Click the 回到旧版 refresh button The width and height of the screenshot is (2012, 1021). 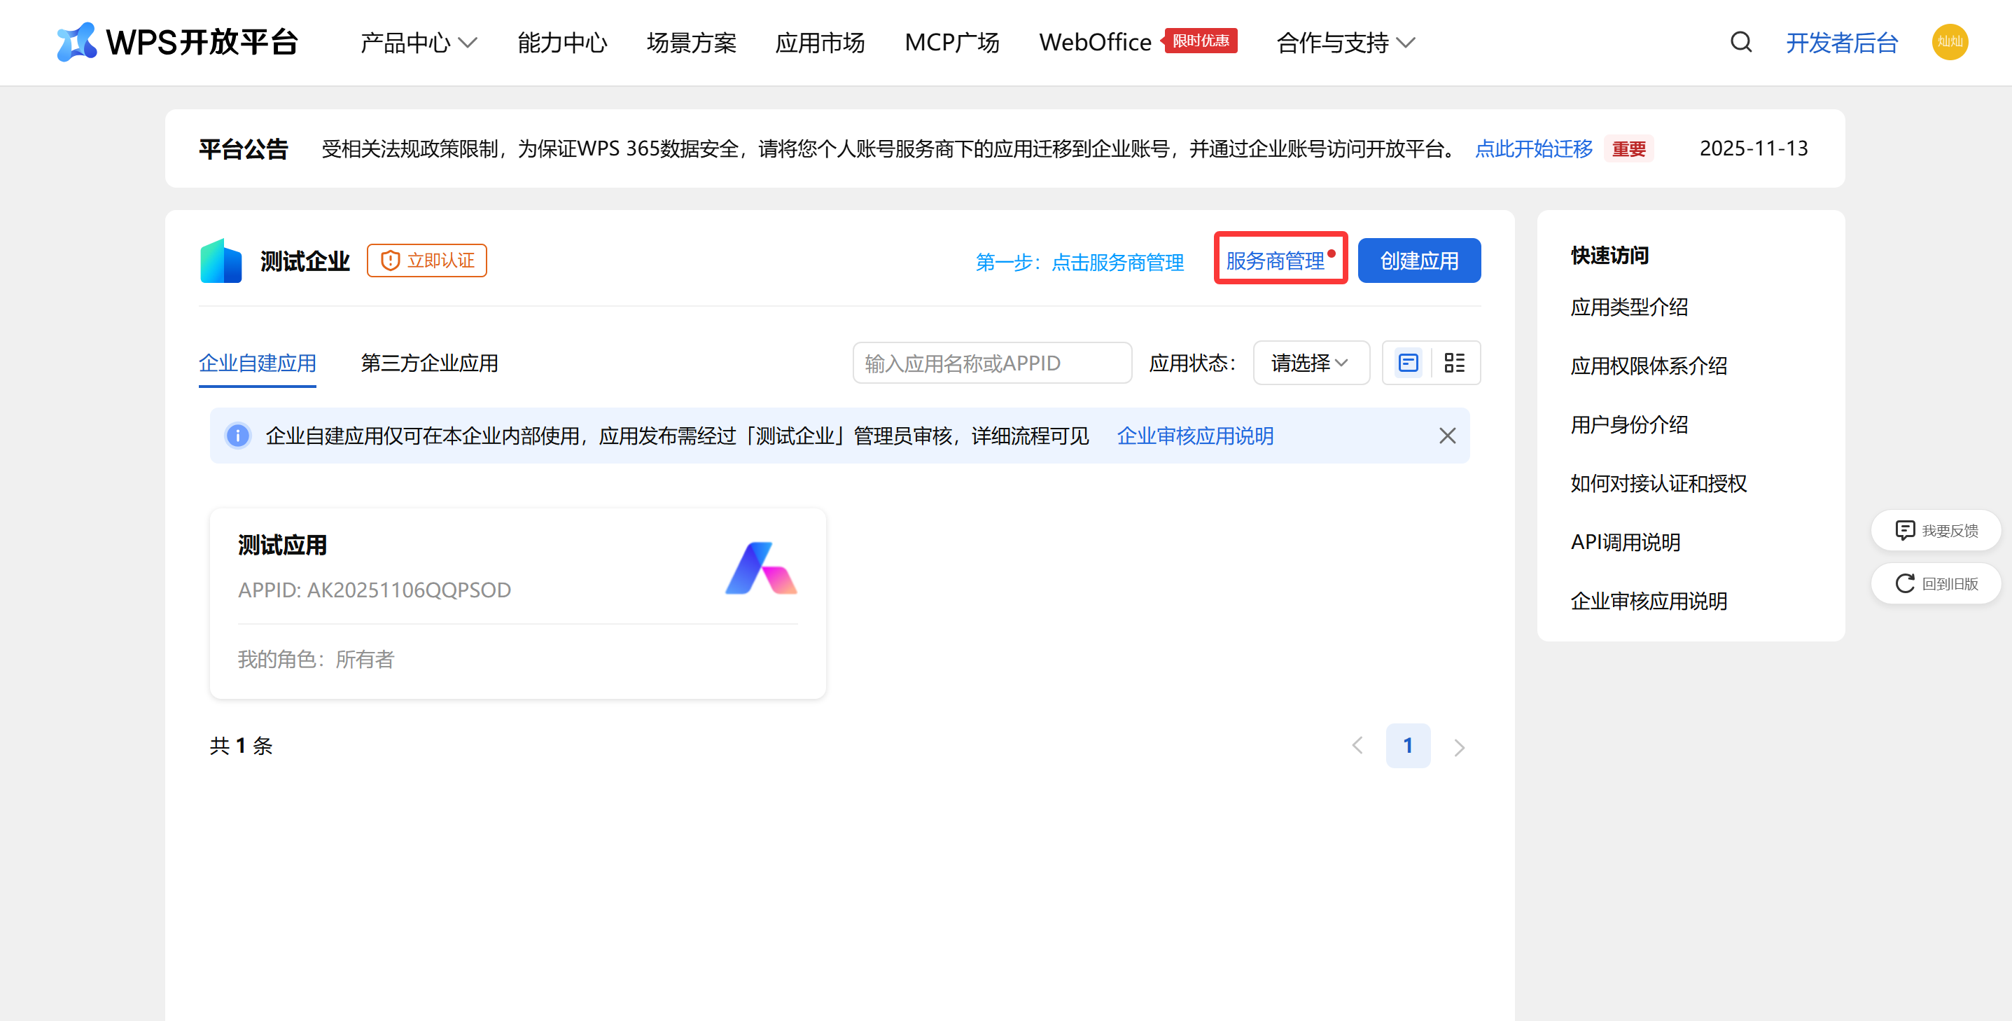[x=1936, y=583]
